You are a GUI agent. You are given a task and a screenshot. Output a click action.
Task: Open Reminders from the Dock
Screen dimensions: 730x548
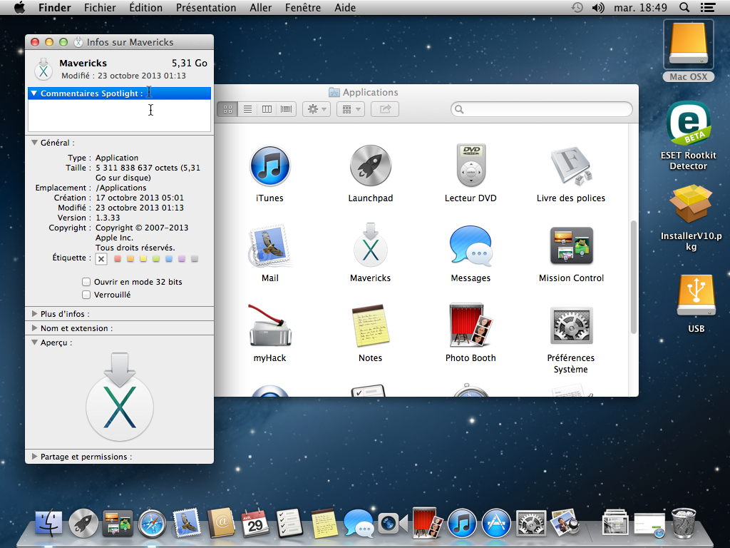click(289, 523)
